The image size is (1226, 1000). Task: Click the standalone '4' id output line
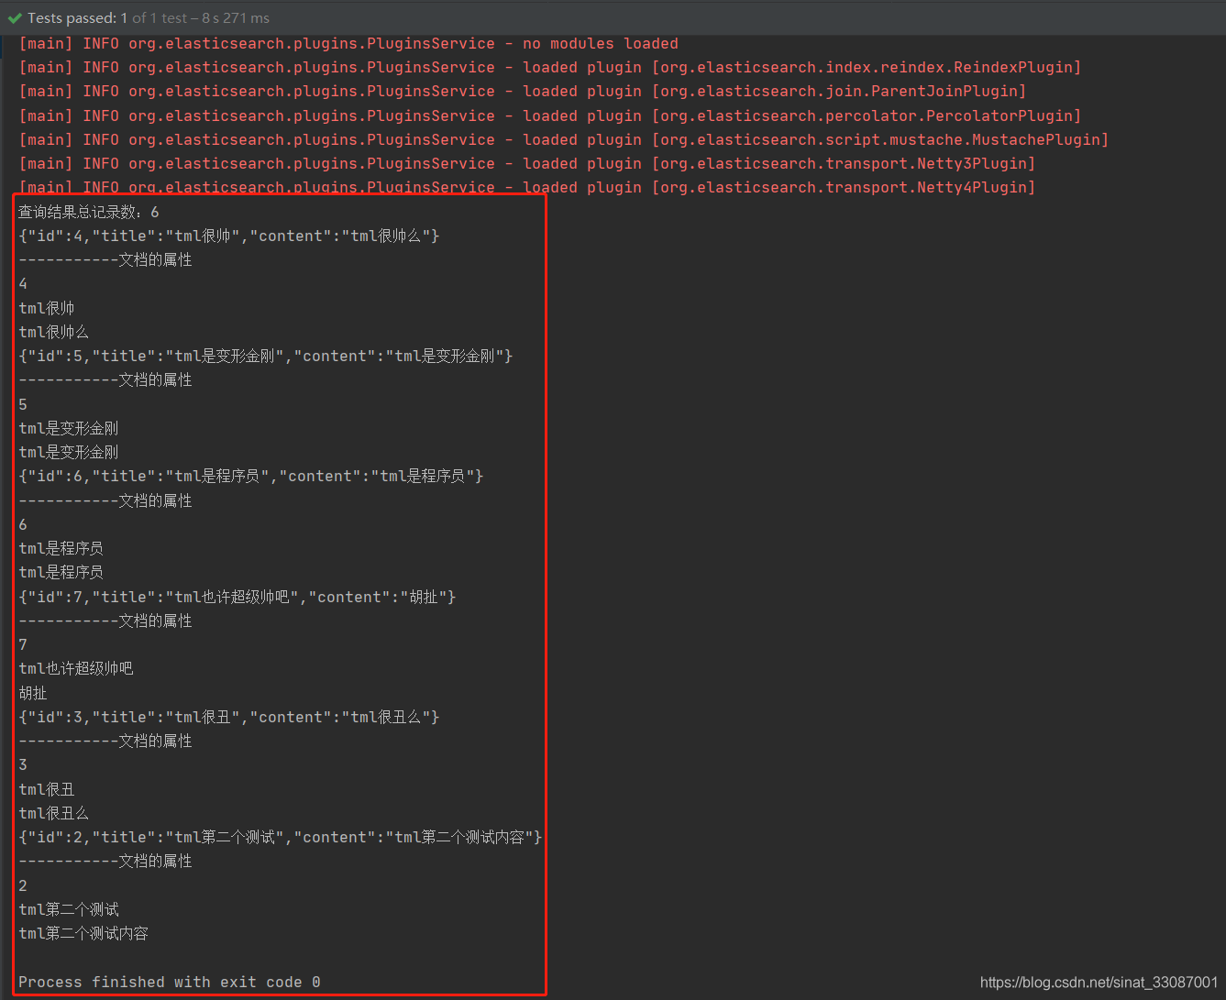23,284
